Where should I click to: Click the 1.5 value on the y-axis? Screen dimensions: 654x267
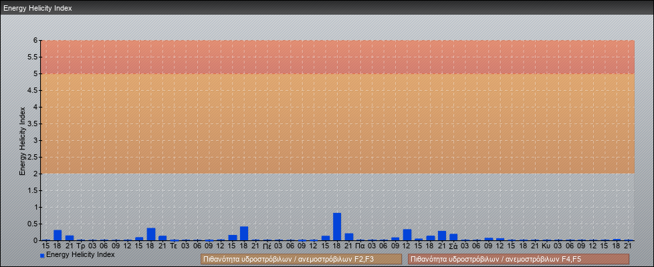[x=33, y=190]
